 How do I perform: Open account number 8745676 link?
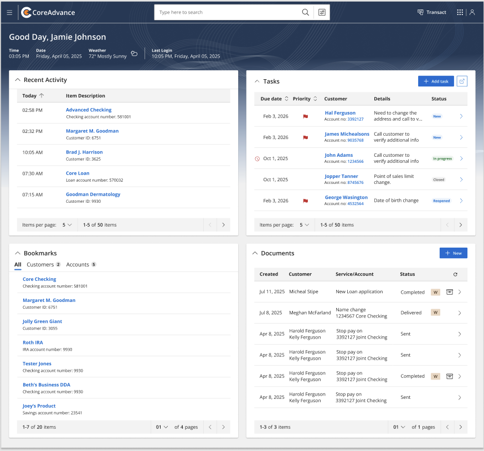[x=356, y=183]
